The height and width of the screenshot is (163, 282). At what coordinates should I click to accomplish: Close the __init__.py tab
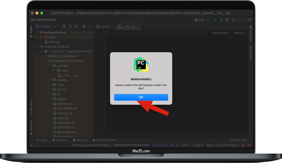138,26
